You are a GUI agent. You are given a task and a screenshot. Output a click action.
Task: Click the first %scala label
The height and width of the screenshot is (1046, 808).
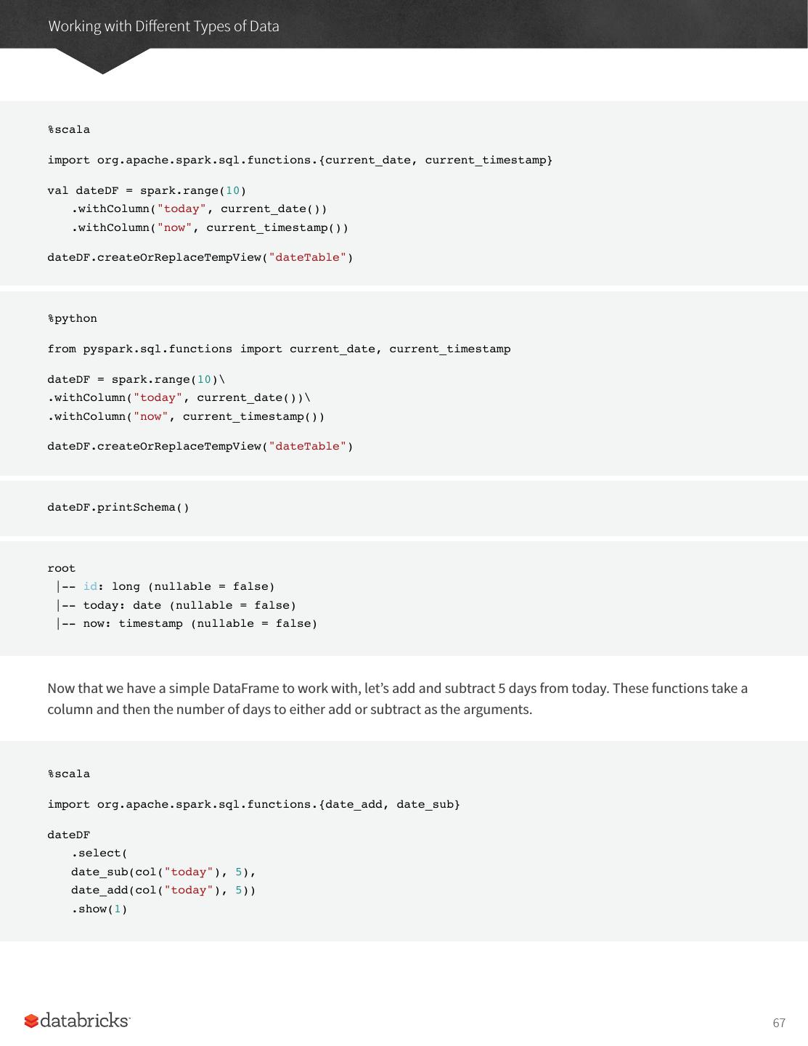click(x=69, y=130)
